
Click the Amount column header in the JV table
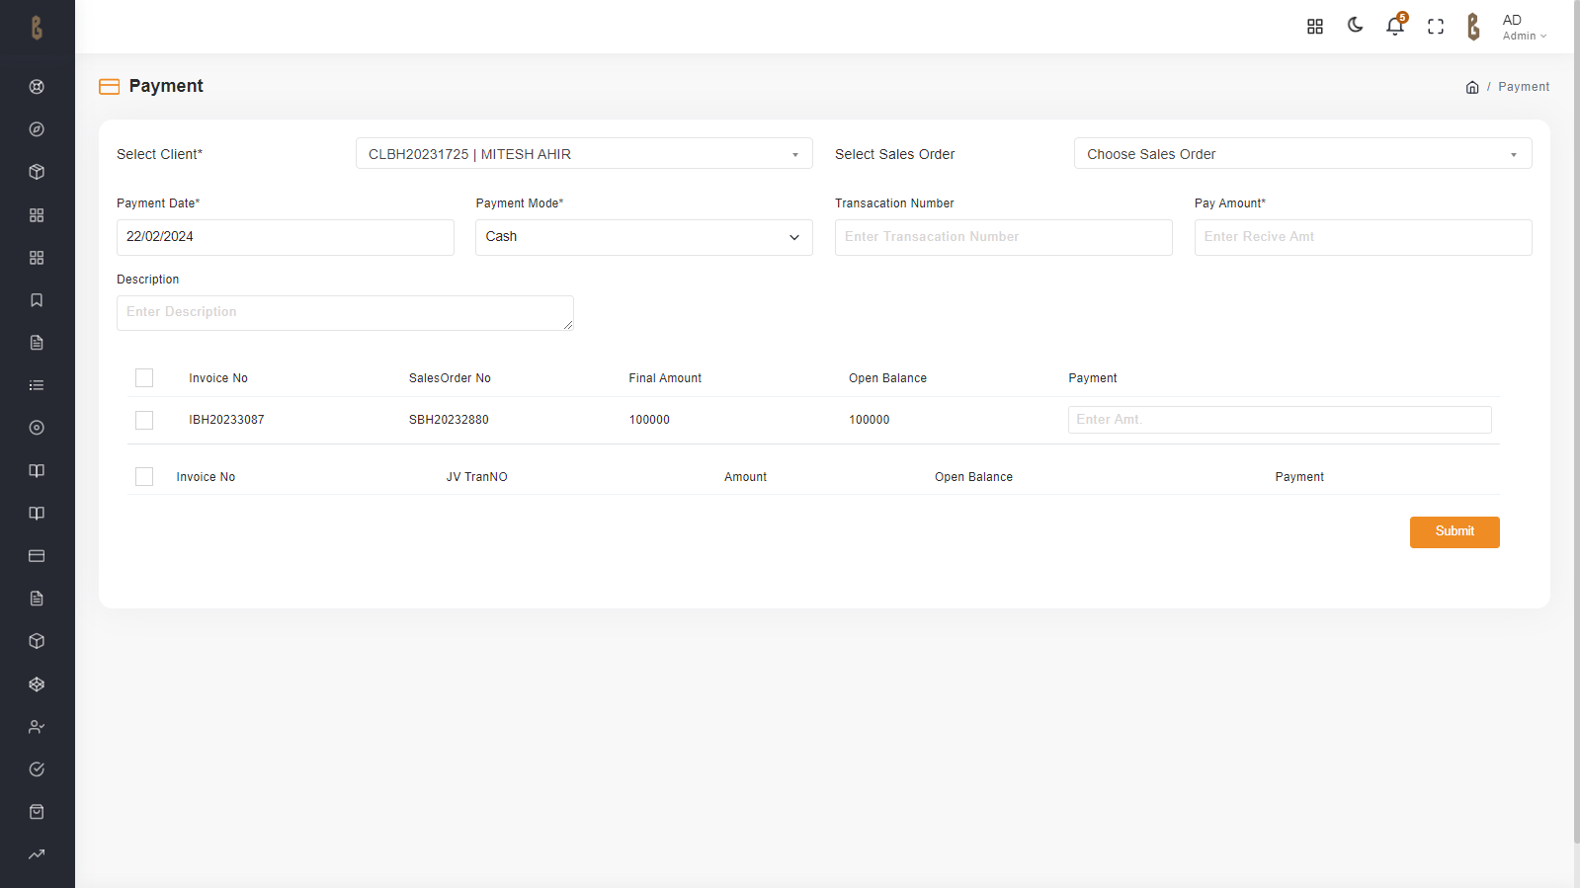coord(745,477)
